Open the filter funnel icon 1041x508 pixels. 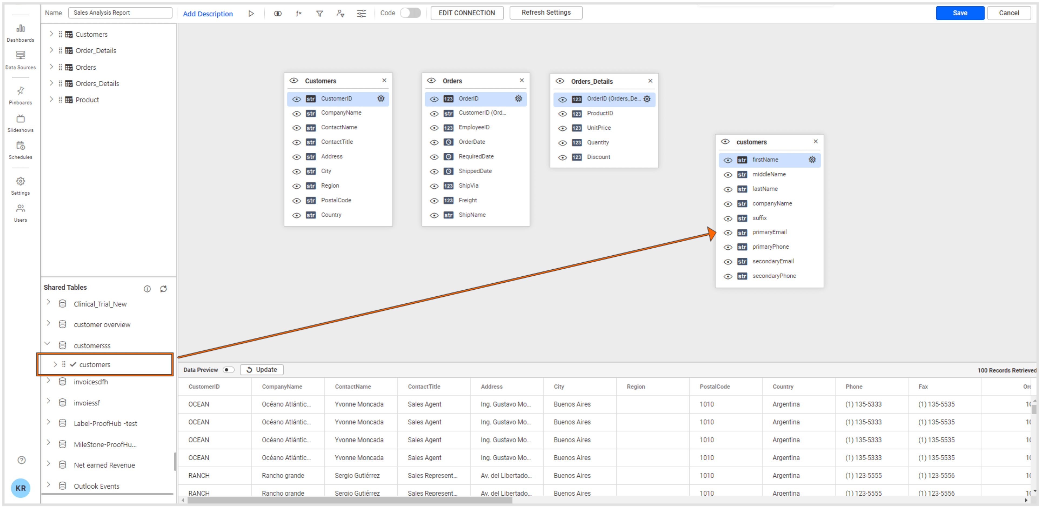[320, 13]
